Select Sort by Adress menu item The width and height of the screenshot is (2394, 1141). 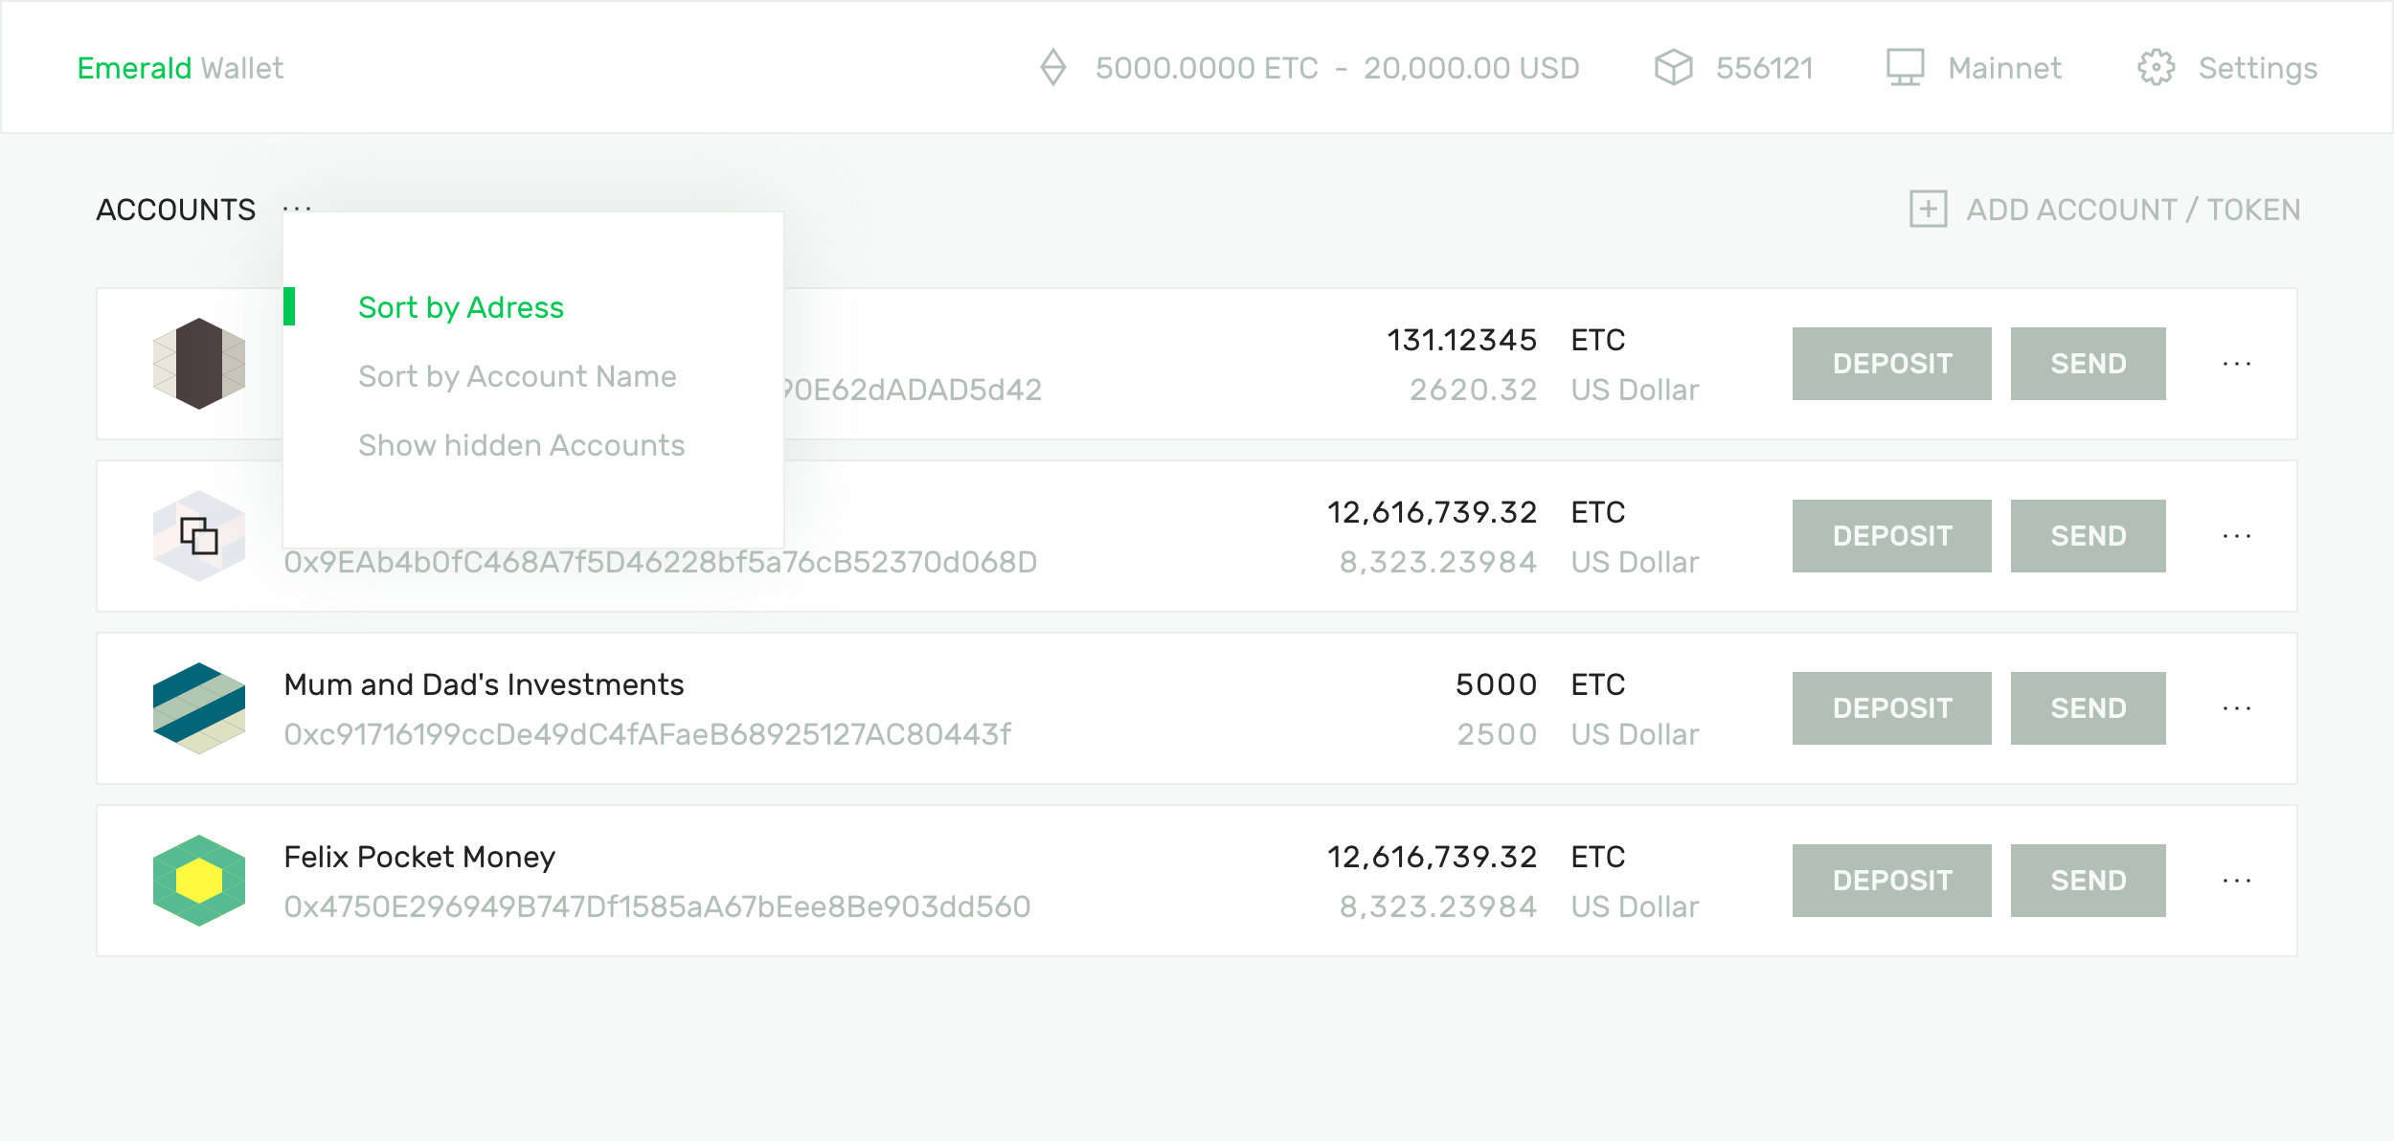[x=461, y=308]
